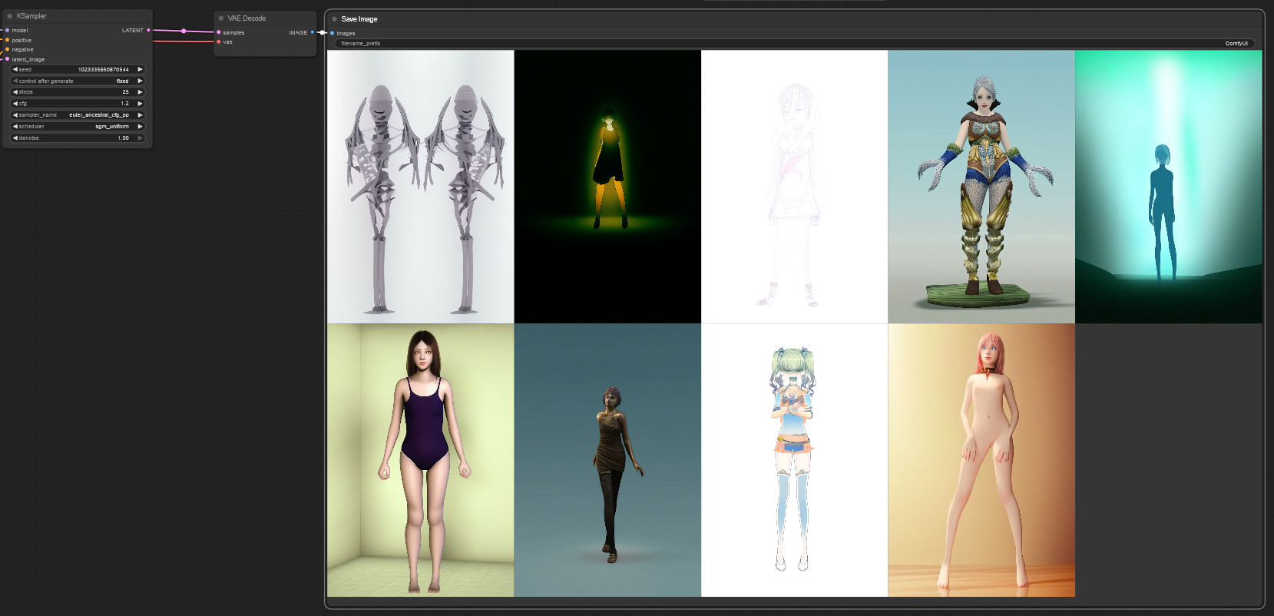
Task: Click the midpoint dot on the pink latent link
Action: 184,31
